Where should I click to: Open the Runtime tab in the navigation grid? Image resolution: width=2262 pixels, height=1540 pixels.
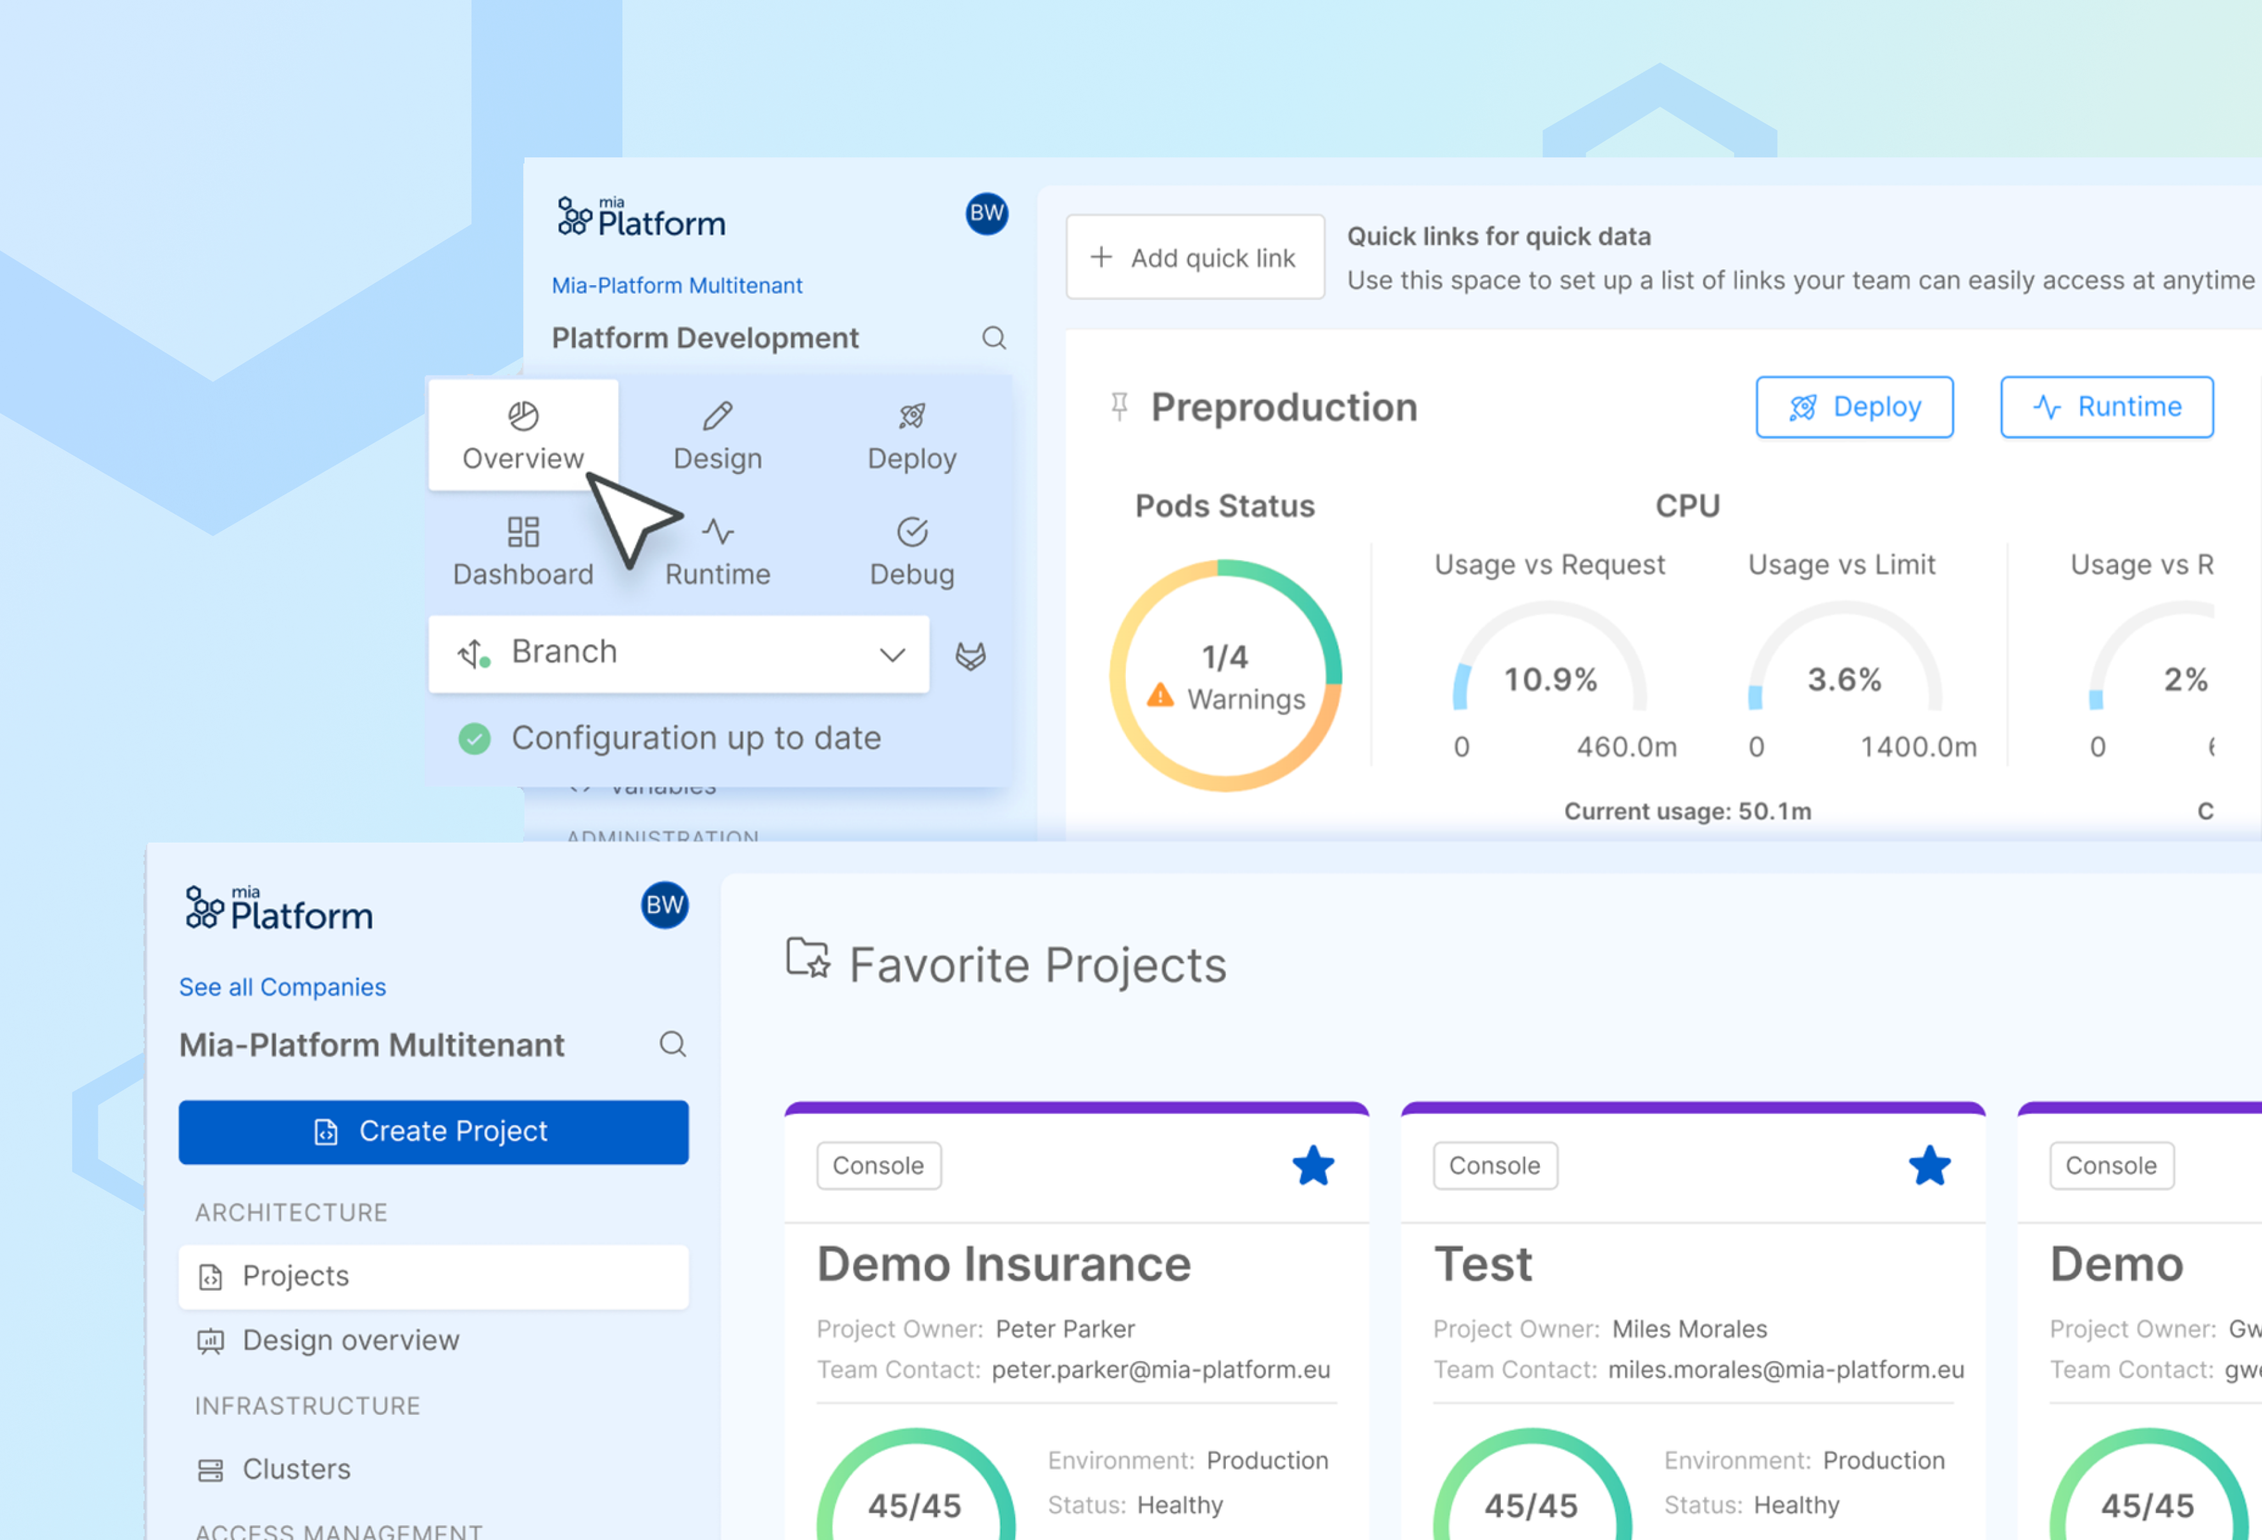coord(718,551)
